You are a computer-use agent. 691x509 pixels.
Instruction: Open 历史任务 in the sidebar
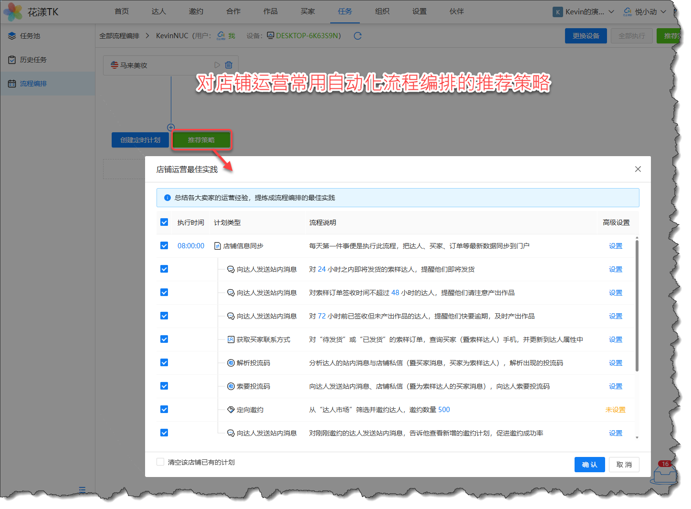click(33, 60)
